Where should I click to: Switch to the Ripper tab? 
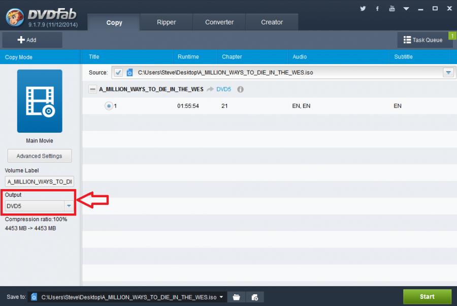[x=166, y=22]
